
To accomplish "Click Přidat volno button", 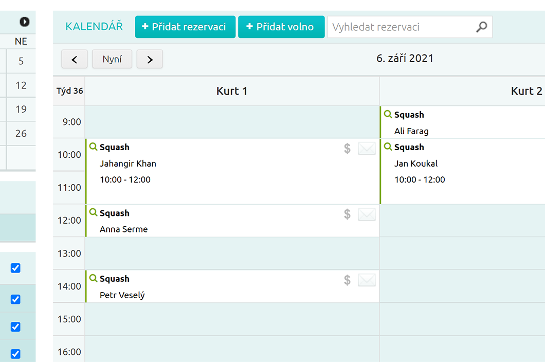I will pos(281,27).
